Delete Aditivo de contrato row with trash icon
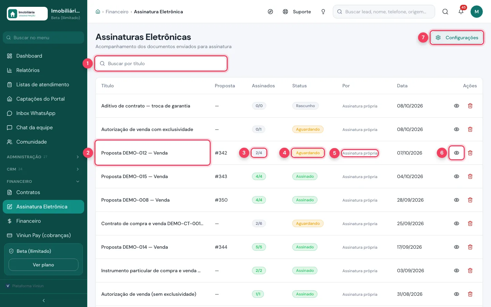491x307 pixels. point(470,106)
